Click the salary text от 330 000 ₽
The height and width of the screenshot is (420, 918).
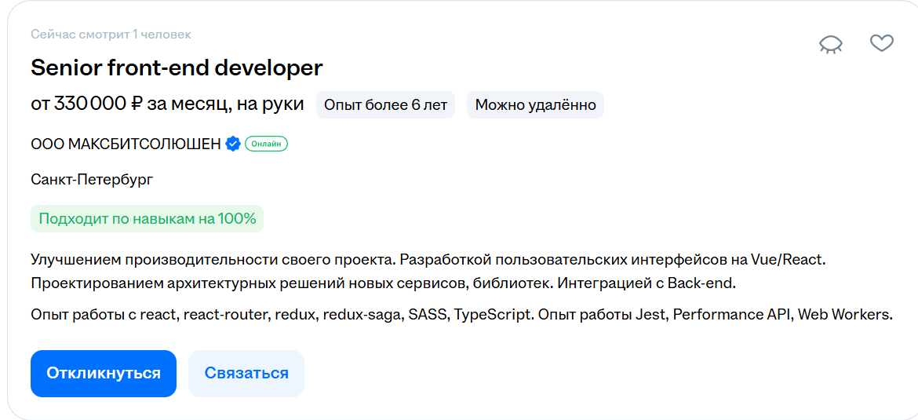pos(86,104)
